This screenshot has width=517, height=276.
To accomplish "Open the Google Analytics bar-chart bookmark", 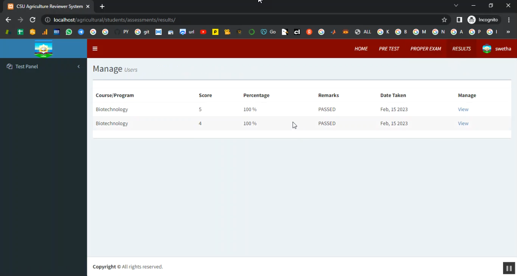I will 45,32.
